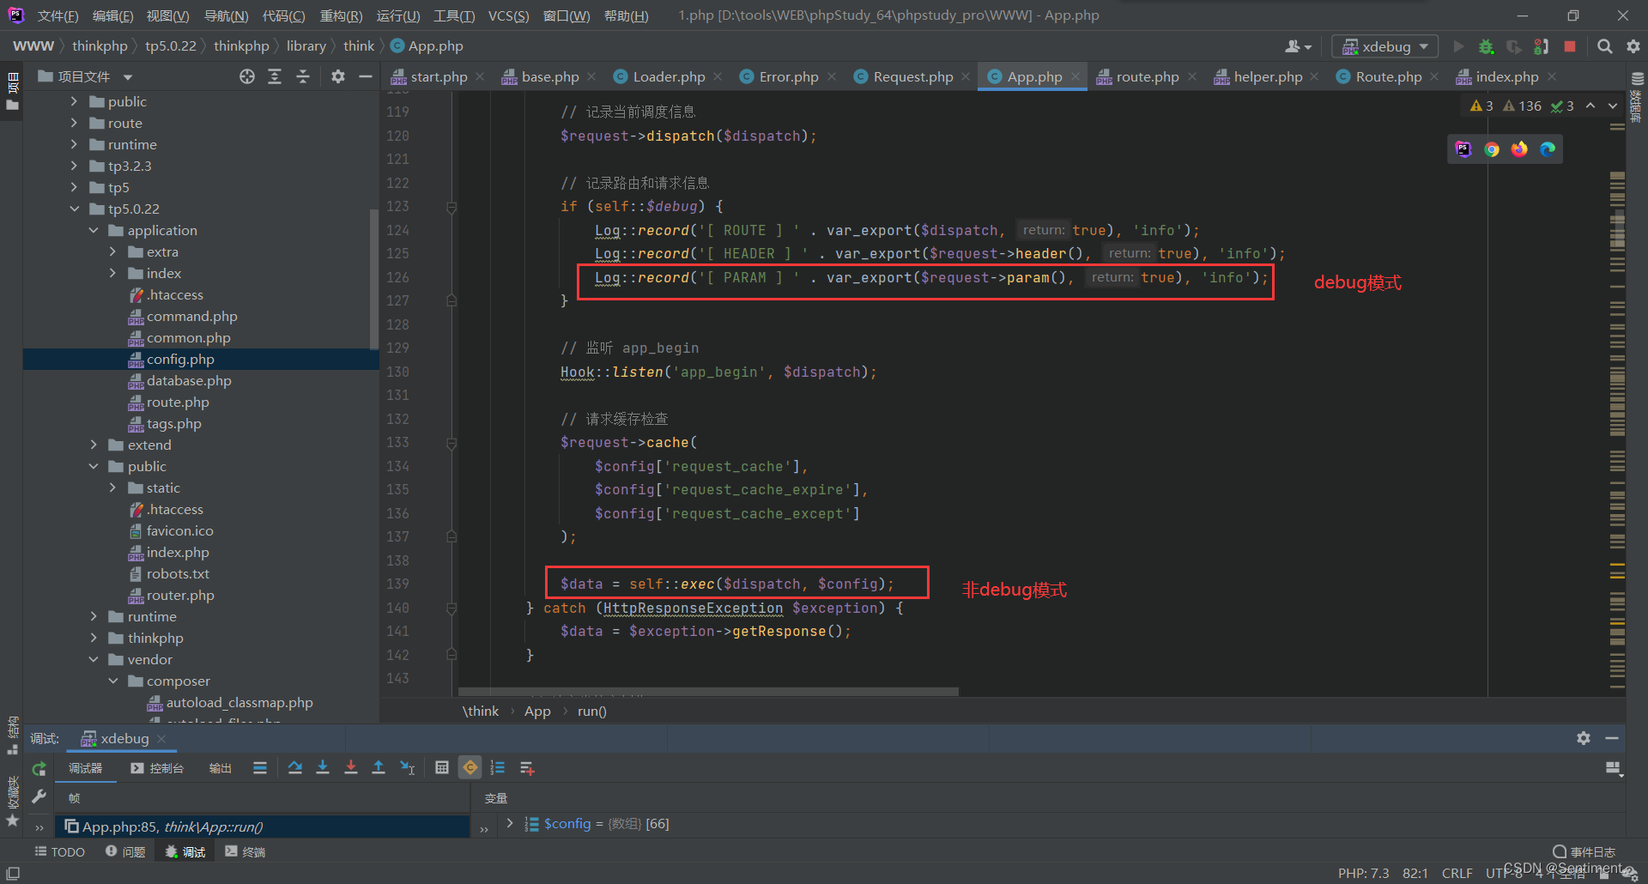Open the 事件日志 event log
Viewport: 1648px width, 884px height.
click(1584, 851)
